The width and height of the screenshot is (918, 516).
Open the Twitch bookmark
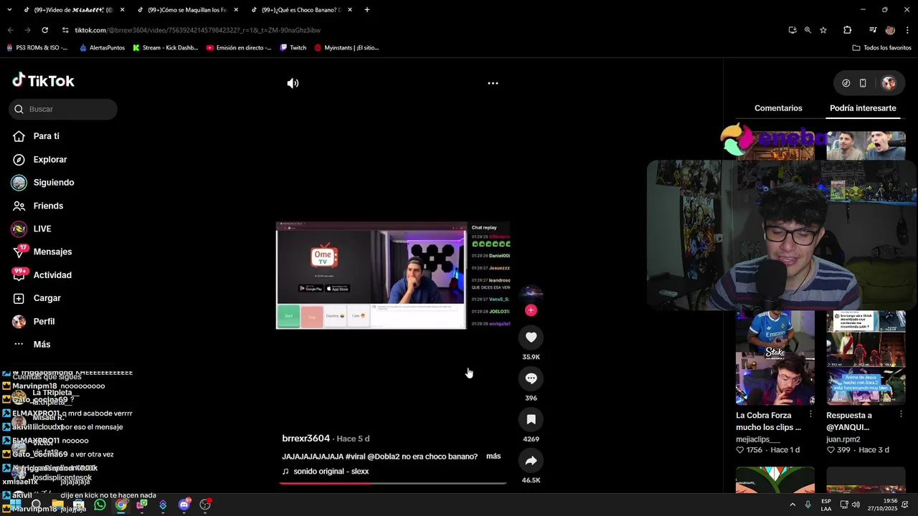(293, 48)
